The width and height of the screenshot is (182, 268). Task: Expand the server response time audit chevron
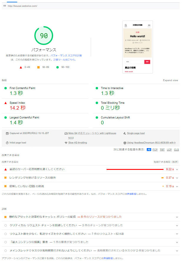[177, 169]
